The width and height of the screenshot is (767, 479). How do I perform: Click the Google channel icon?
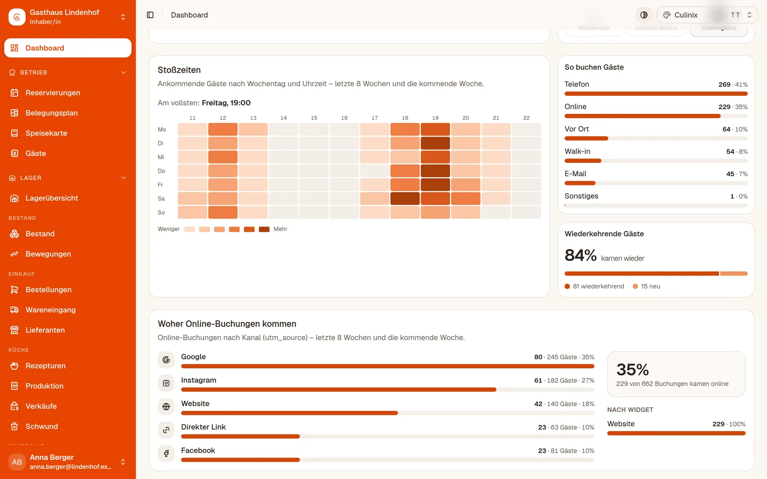click(166, 360)
